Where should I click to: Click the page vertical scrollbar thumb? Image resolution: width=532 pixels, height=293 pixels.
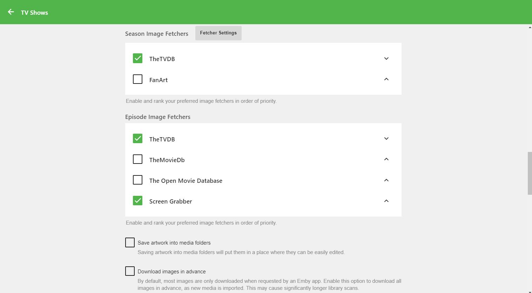point(530,173)
